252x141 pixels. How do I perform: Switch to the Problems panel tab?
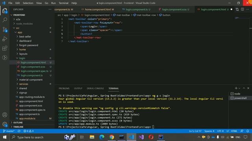coord(64,89)
